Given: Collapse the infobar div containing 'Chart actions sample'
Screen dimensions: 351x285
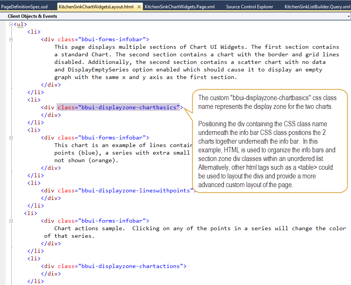Looking at the screenshot, I should point(11,221).
